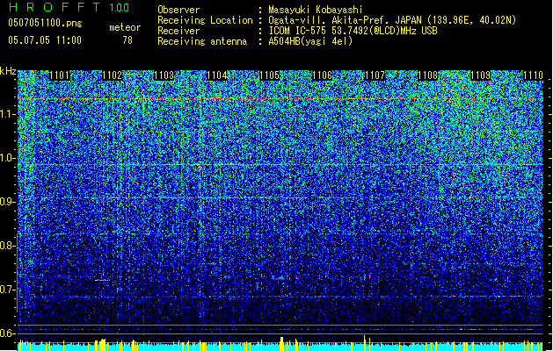553x351 pixels.
Task: Click the 1108 time marker
Action: point(428,75)
